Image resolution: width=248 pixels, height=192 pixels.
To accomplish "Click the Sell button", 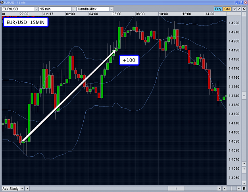I will click(x=227, y=9).
